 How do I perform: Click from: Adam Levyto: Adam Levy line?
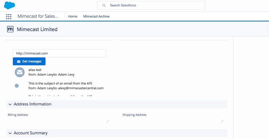52,75
